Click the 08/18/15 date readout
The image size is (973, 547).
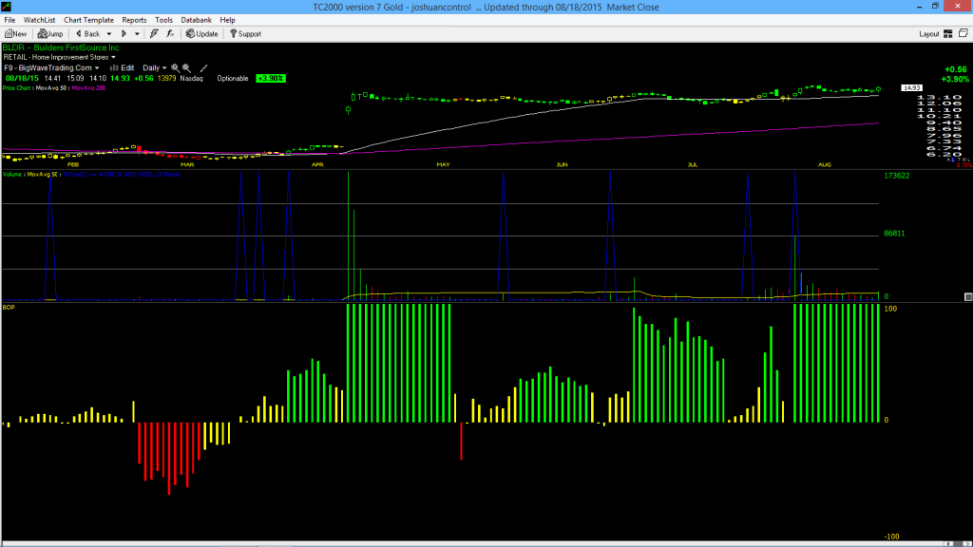pyautogui.click(x=23, y=78)
